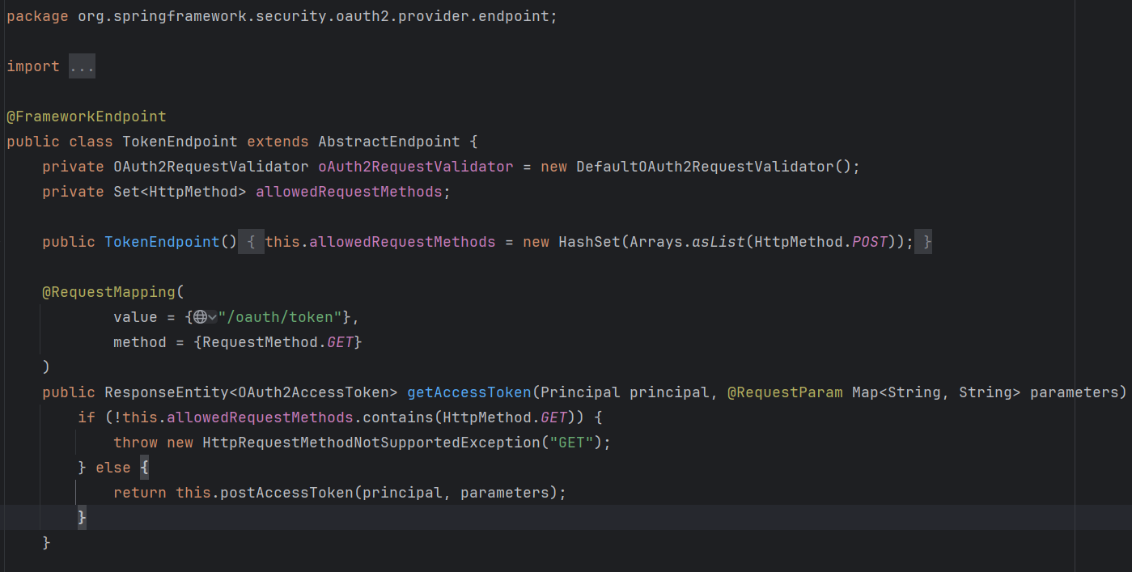Click the HashSet constructor call
The height and width of the screenshot is (572, 1132).
(x=585, y=242)
